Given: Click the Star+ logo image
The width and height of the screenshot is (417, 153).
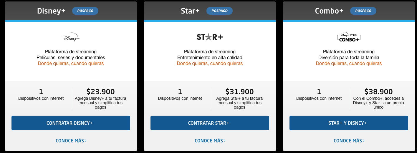Looking at the screenshot, I should point(210,37).
